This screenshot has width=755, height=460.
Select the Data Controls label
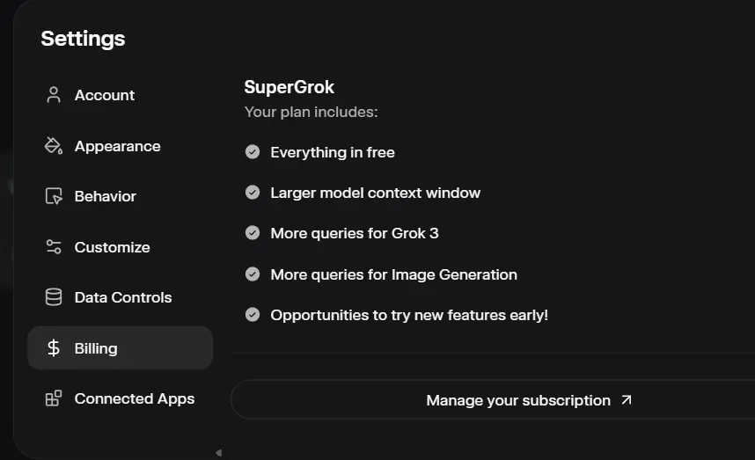[123, 297]
